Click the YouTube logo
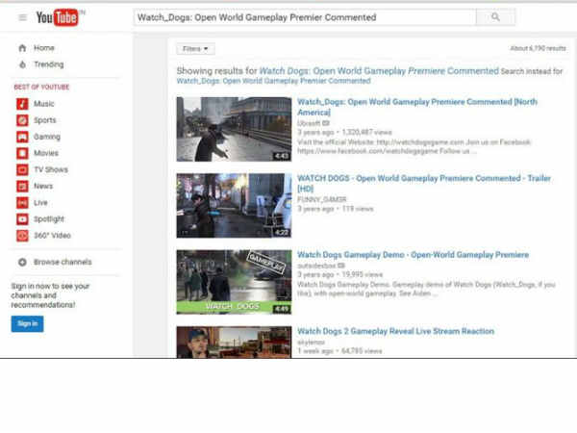The height and width of the screenshot is (433, 577). point(58,17)
